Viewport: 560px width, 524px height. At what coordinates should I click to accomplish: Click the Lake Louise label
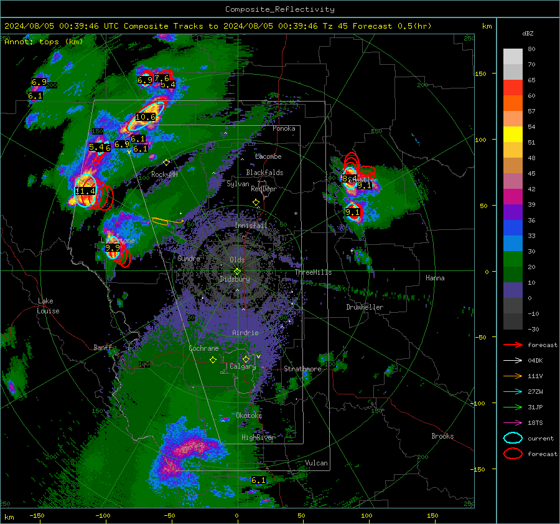(x=48, y=306)
